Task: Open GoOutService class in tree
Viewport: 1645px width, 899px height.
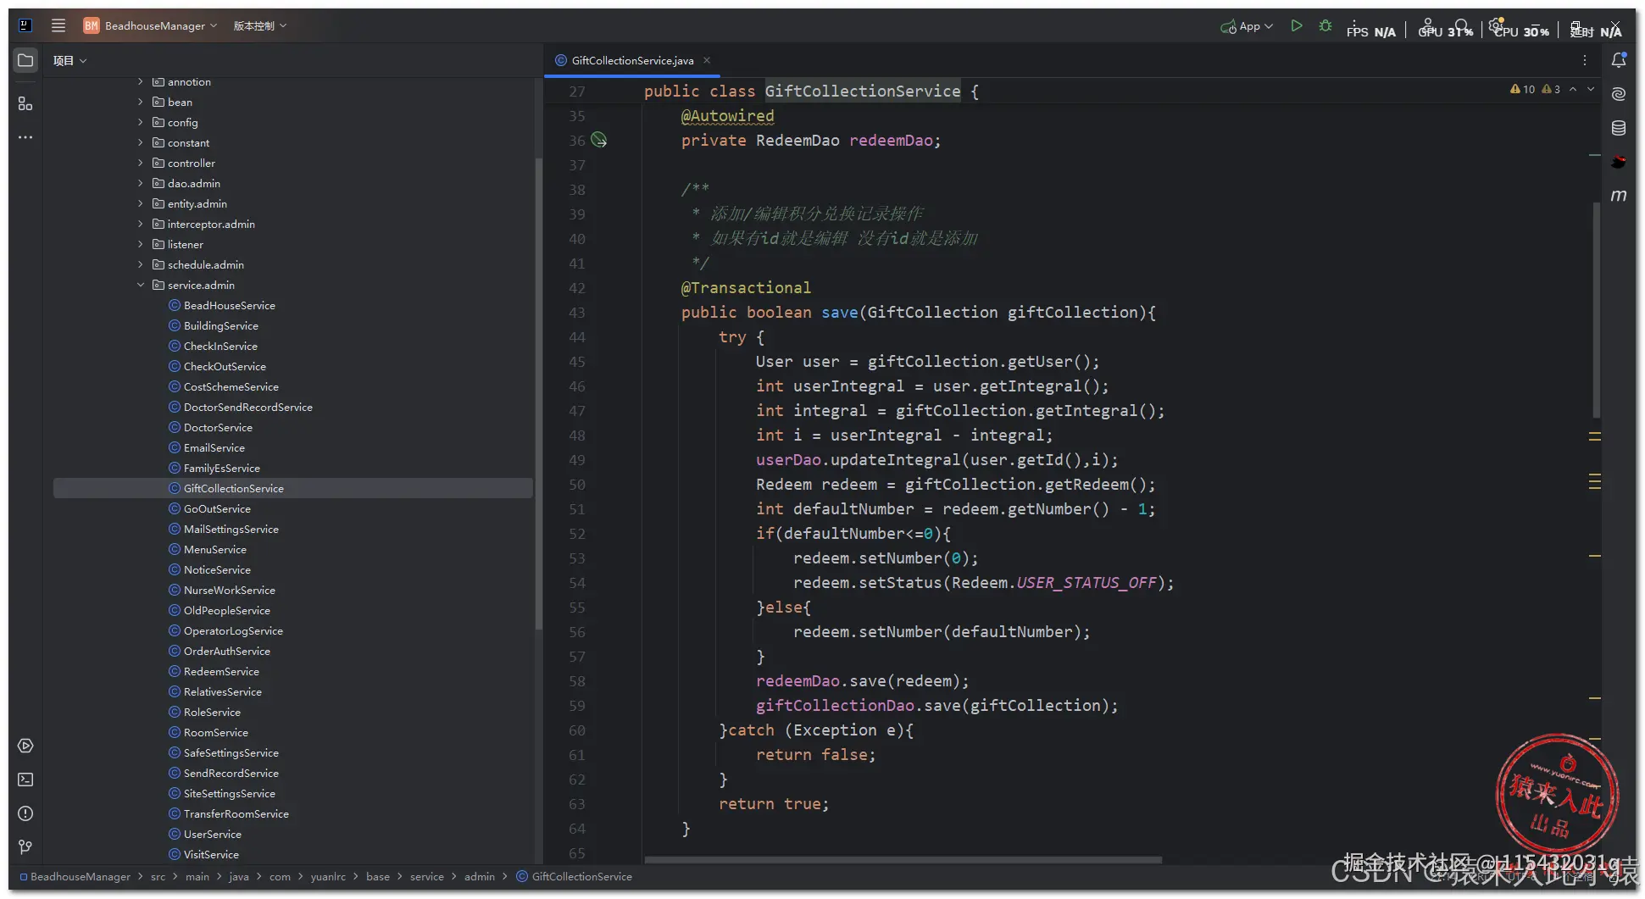Action: (217, 508)
